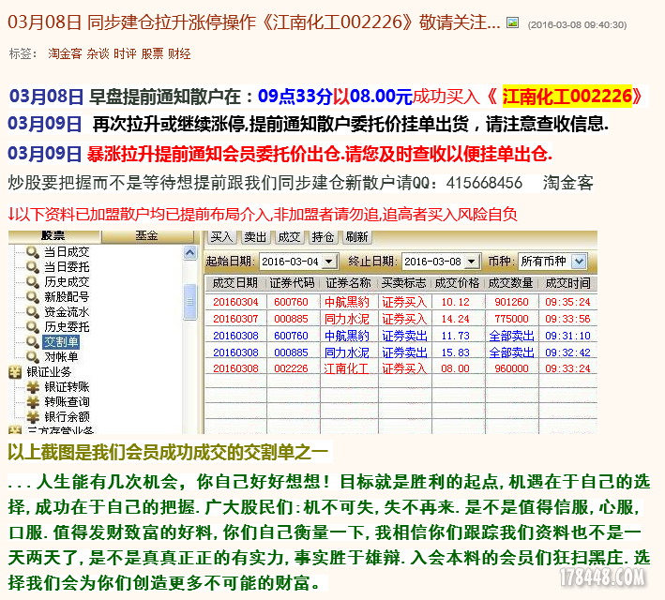
Task: Open the 币种 currency dropdown
Action: pos(579,262)
